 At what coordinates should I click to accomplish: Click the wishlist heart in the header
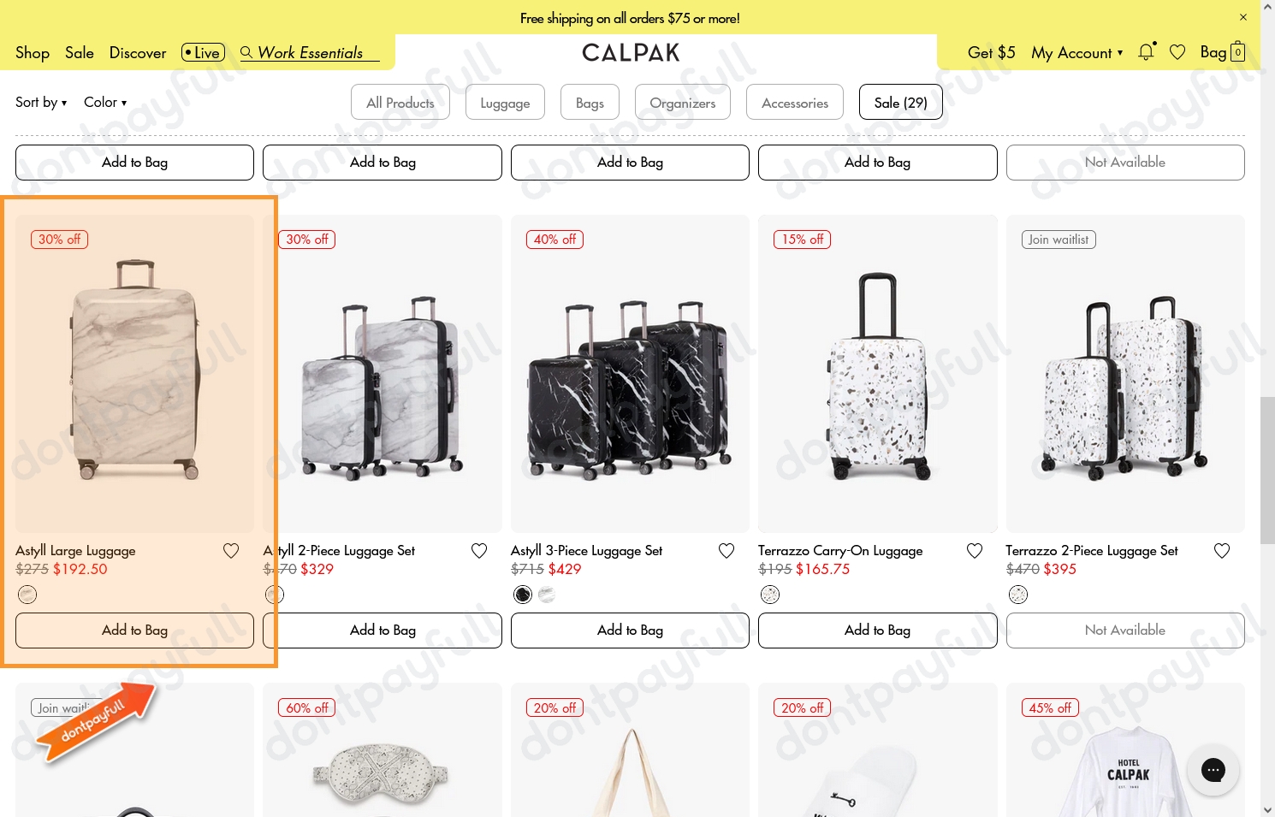pyautogui.click(x=1177, y=52)
